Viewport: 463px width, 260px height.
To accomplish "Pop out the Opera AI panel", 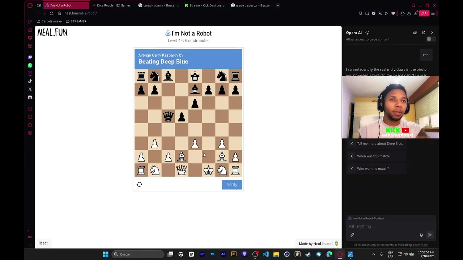I will (x=424, y=32).
